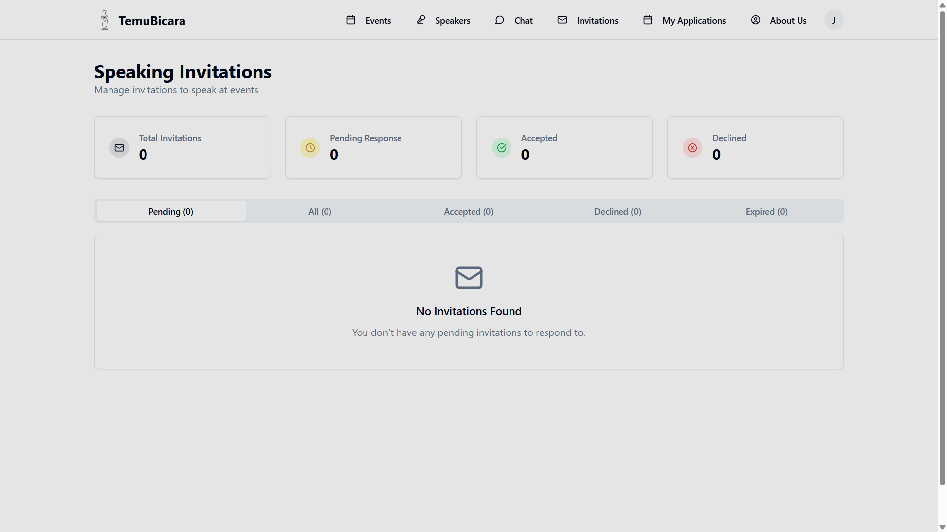This screenshot has height=532, width=947.
Task: Click the microphone icon beside Speakers
Action: [421, 20]
